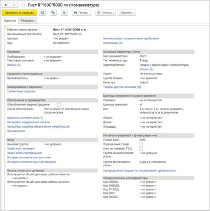
Task: Click the 'Печать' print button
Action: (x=81, y=13)
